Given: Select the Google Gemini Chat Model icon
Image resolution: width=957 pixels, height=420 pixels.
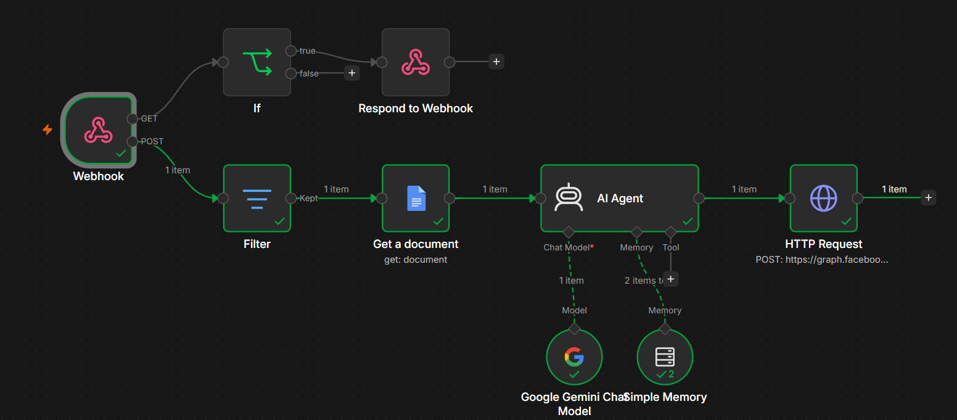Looking at the screenshot, I should point(574,356).
